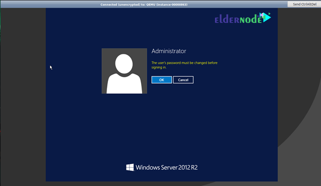Image resolution: width=321 pixels, height=186 pixels.
Task: Click the Administrator account name
Action: [x=168, y=51]
